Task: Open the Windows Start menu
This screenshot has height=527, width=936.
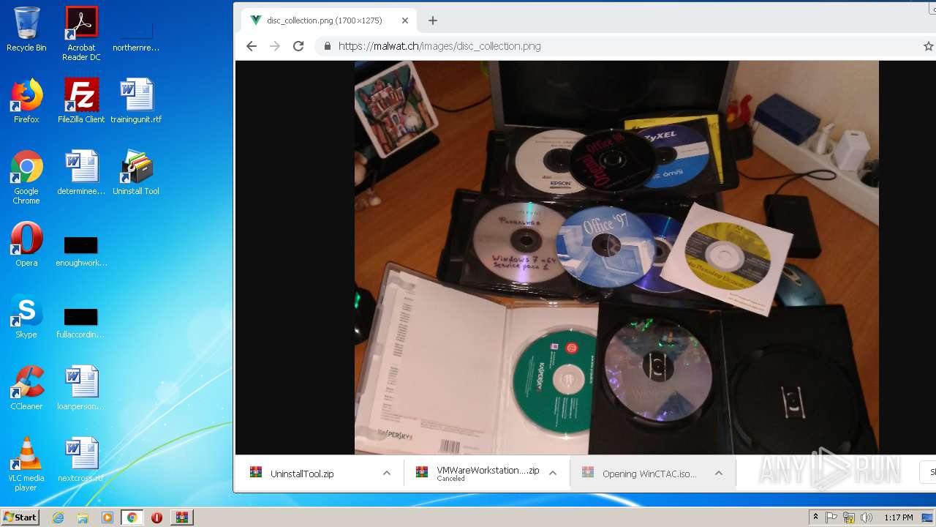Action: (x=20, y=517)
